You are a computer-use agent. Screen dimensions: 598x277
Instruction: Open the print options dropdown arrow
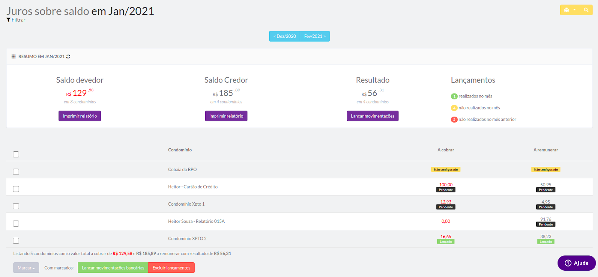574,10
